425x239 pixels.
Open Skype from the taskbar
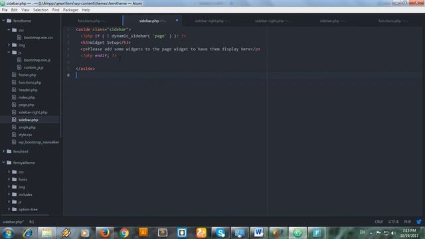tap(220, 233)
